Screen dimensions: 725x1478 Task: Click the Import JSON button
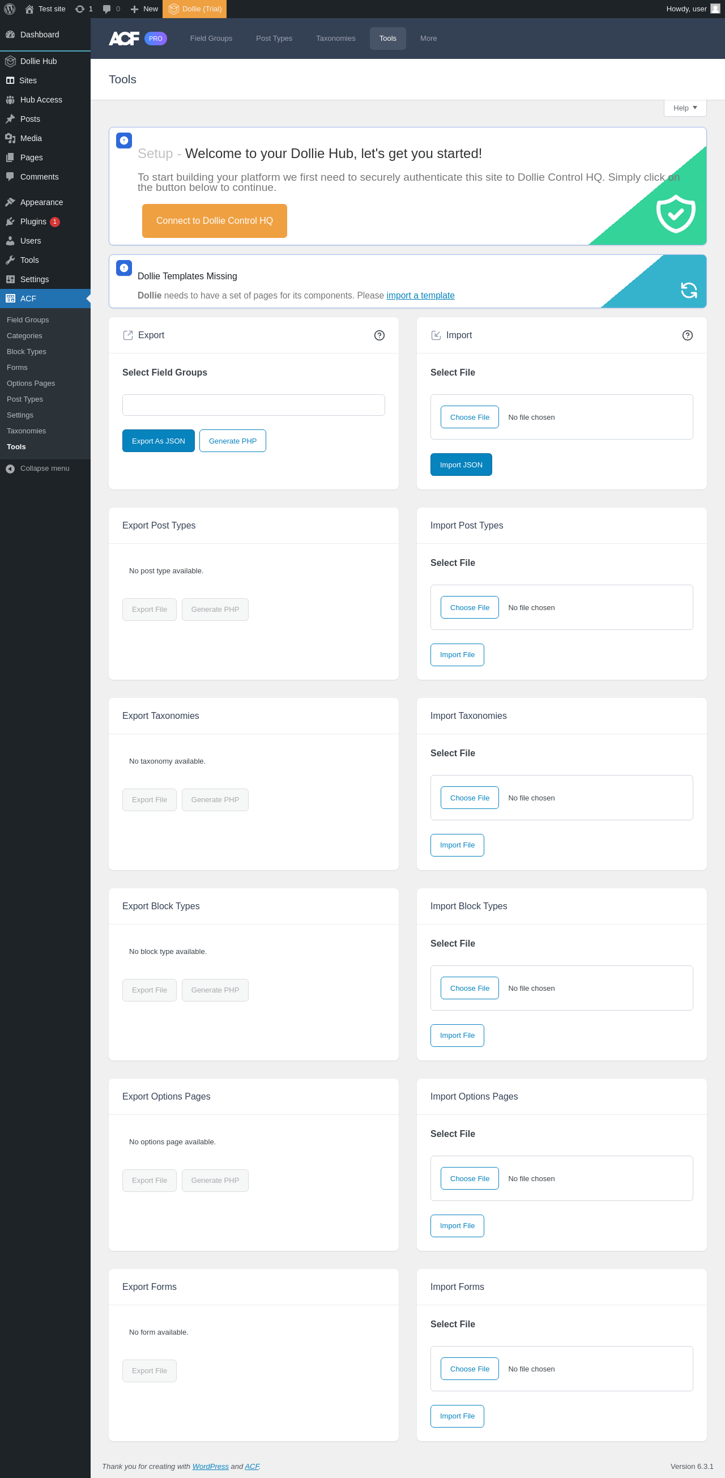tap(461, 465)
